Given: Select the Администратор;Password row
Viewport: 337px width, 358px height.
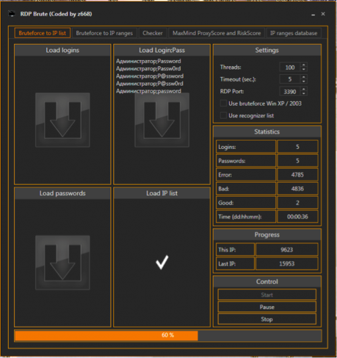Looking at the screenshot, I should coord(148,61).
